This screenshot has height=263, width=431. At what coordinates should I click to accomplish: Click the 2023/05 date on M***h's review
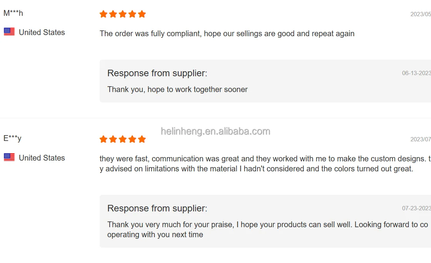421,14
